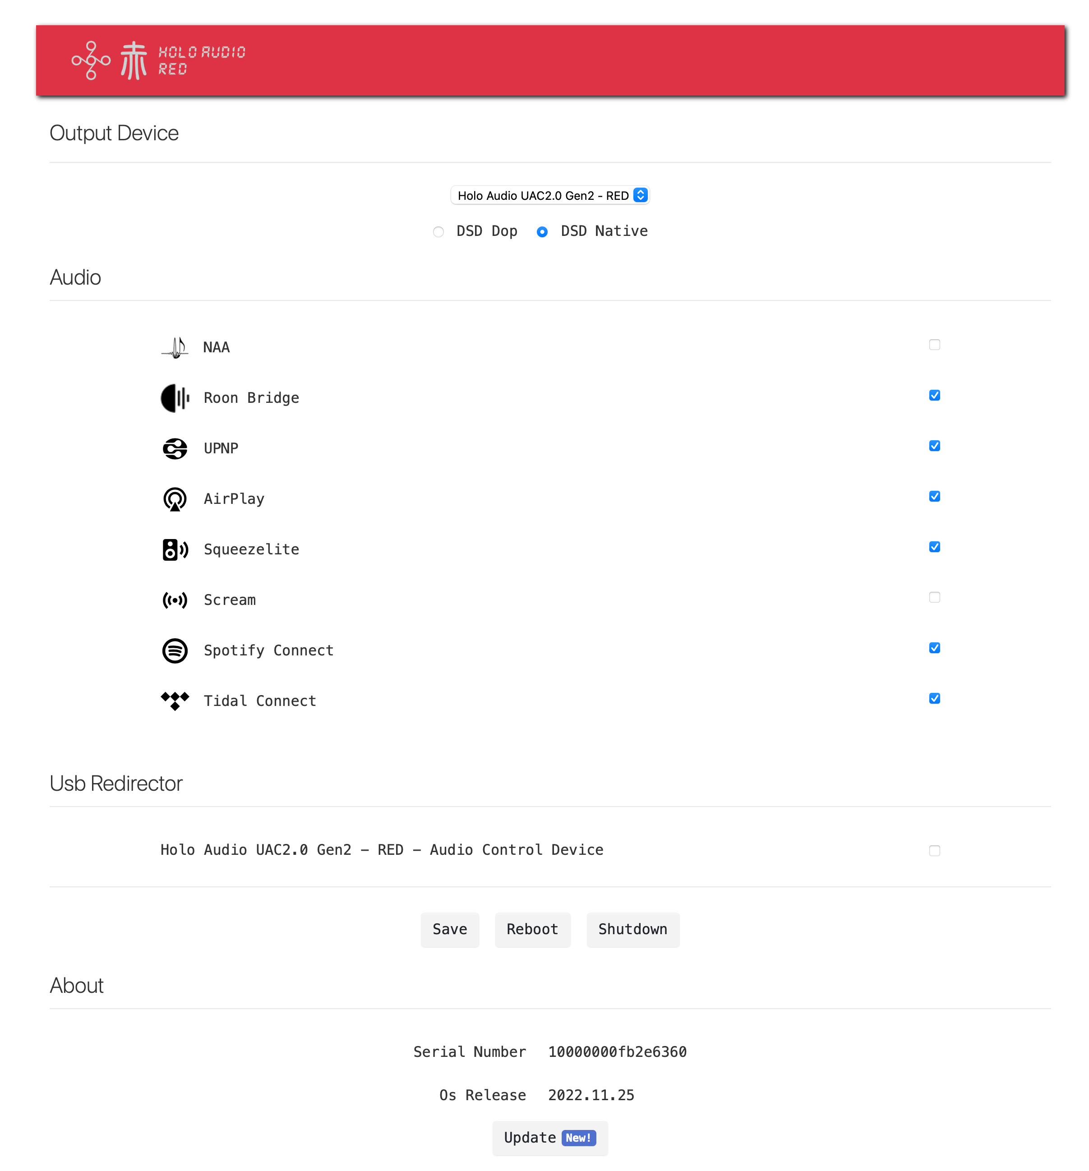
Task: Turn off the AirPlay checkbox
Action: [x=934, y=497]
